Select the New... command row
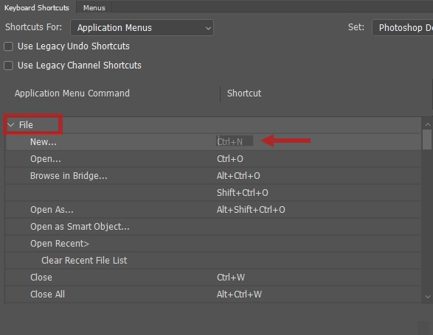Image resolution: width=433 pixels, height=335 pixels. click(213, 142)
